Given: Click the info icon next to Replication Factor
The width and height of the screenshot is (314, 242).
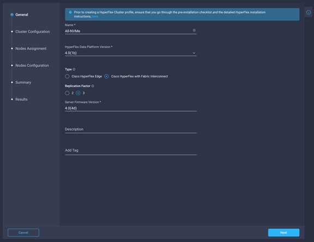Looking at the screenshot, I should [x=93, y=86].
